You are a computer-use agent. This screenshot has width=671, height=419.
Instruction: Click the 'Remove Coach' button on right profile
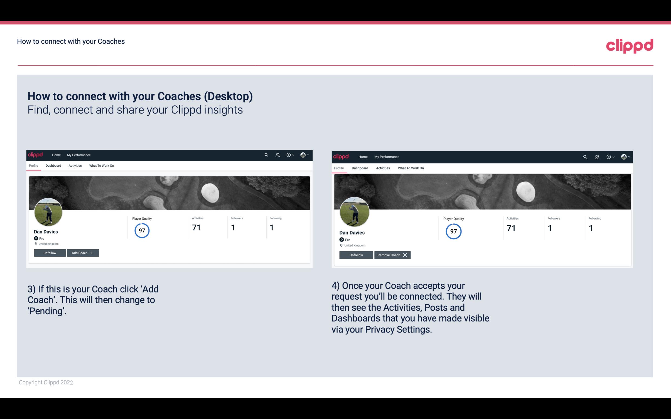[x=392, y=255]
